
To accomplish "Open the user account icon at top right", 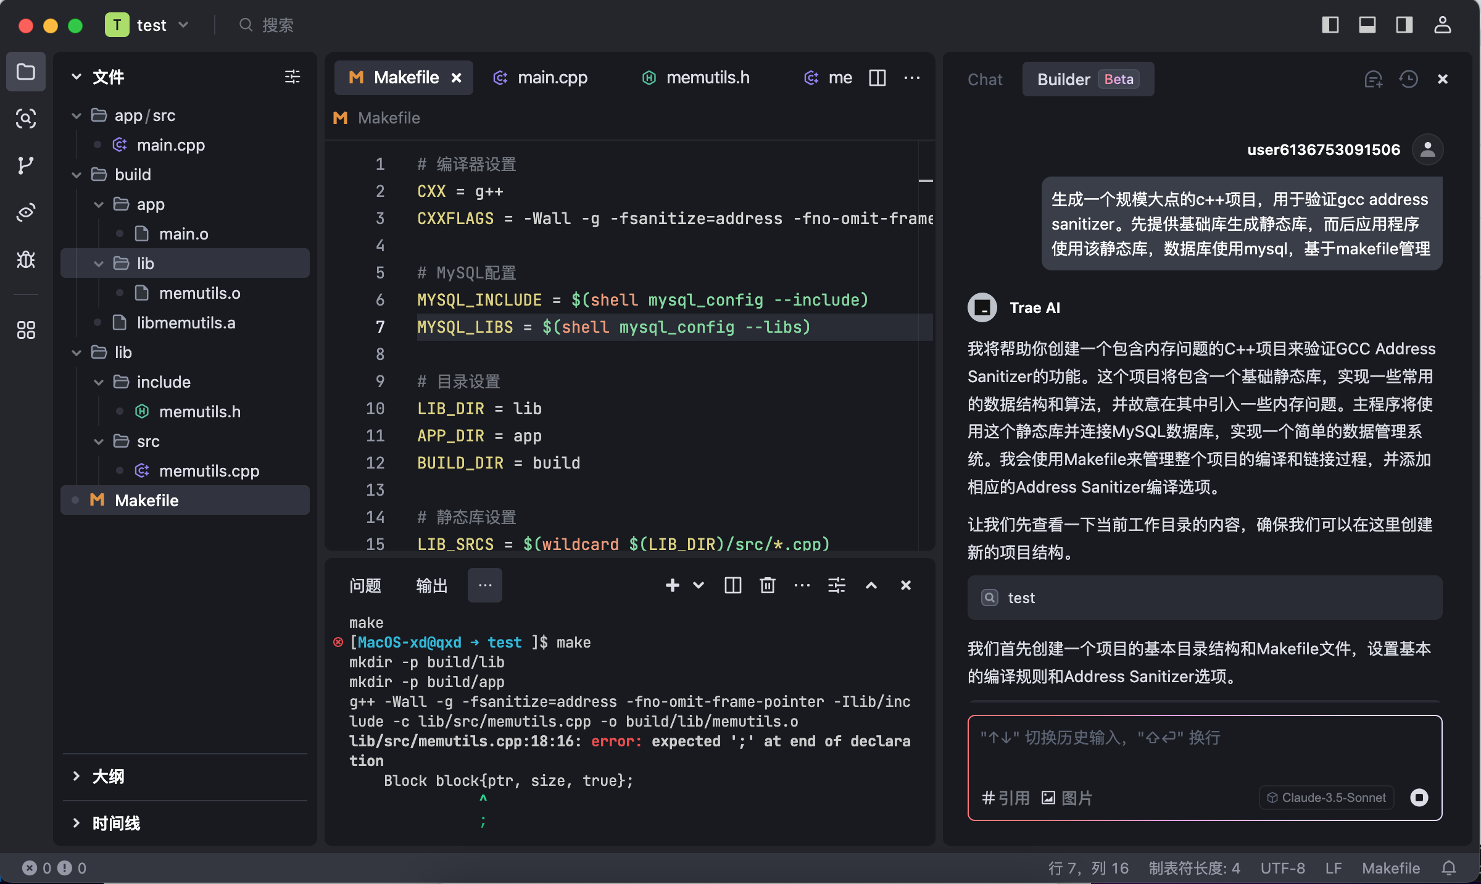I will tap(1442, 25).
